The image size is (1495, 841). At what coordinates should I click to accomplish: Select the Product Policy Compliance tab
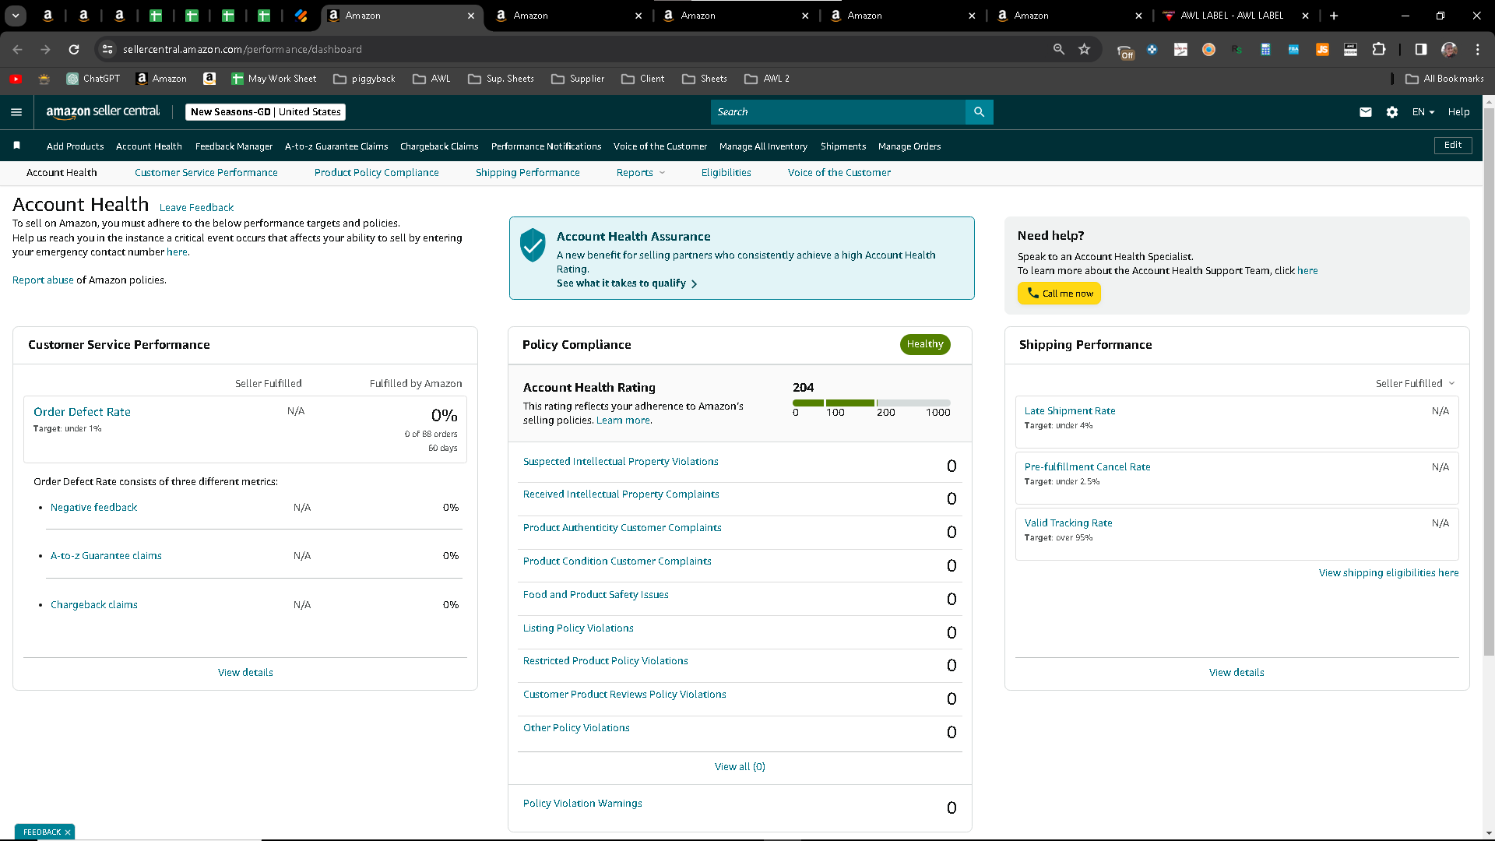(376, 173)
